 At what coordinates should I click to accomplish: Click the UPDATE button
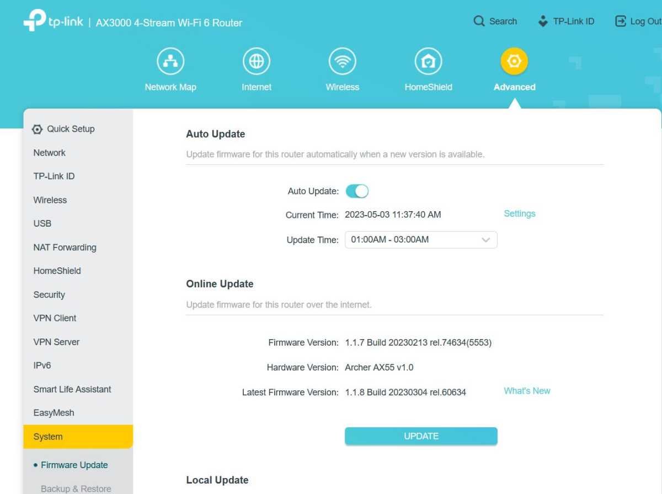click(421, 436)
